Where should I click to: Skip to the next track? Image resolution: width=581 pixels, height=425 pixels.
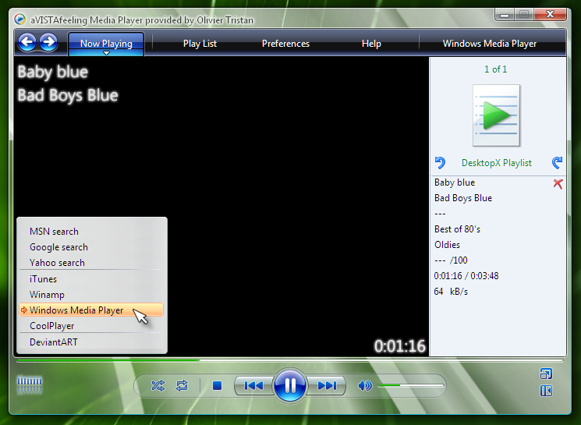click(327, 386)
